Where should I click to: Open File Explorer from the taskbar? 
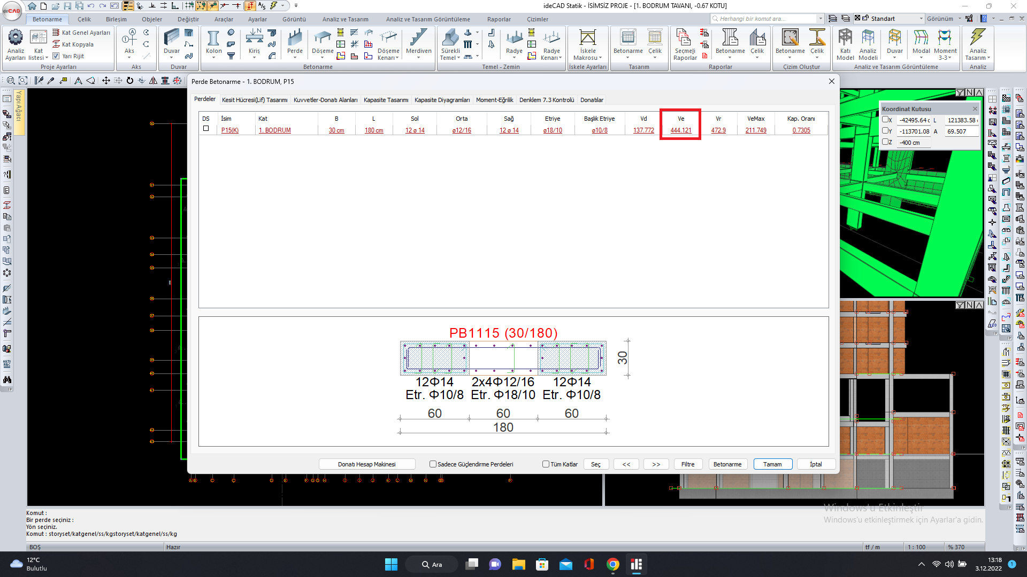(x=518, y=564)
